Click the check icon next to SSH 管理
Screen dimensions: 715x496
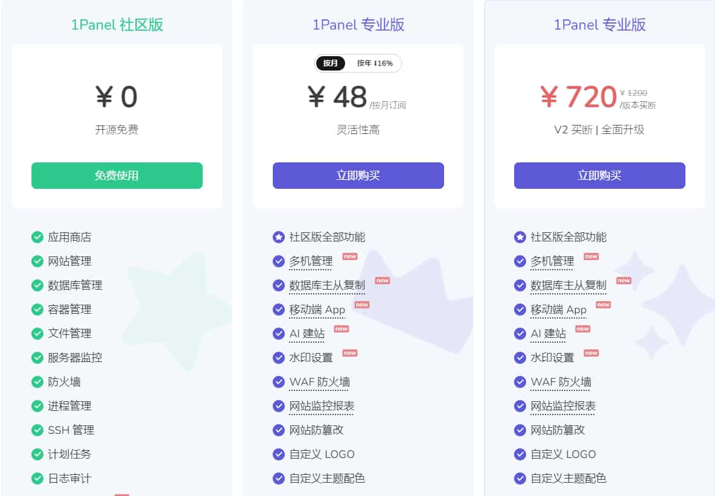(x=37, y=430)
